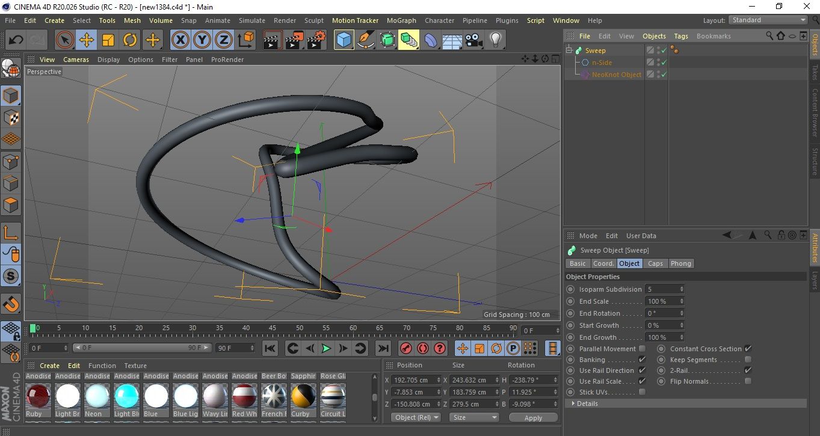Screen dimensions: 820x436
Task: Switch to Model mode in left sidebar
Action: [11, 96]
